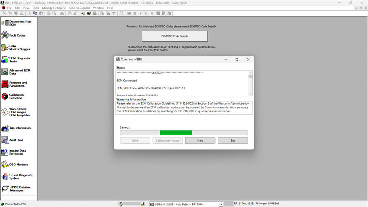Viewport: 368px width, 207px height.
Task: Click the ECM/PDD Code Search button
Action: coord(174,36)
